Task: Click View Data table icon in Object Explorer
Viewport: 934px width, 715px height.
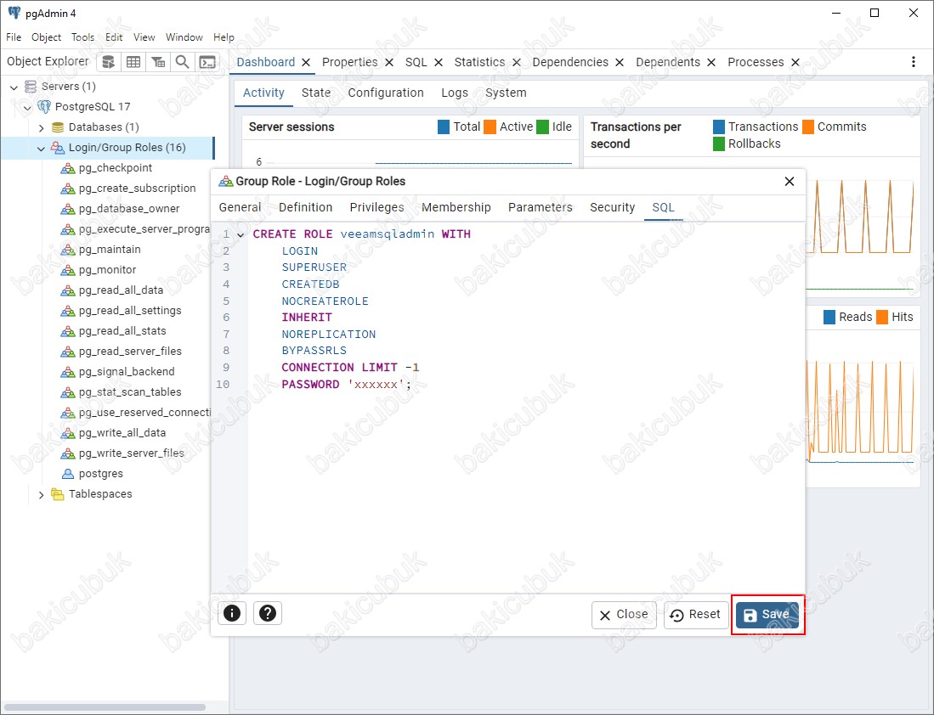Action: click(133, 62)
